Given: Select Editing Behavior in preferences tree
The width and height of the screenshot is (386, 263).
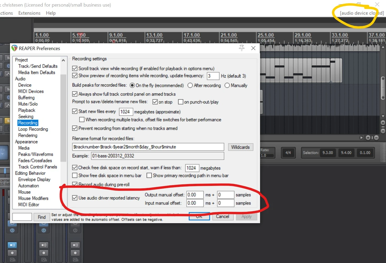Looking at the screenshot, I should coord(30,173).
